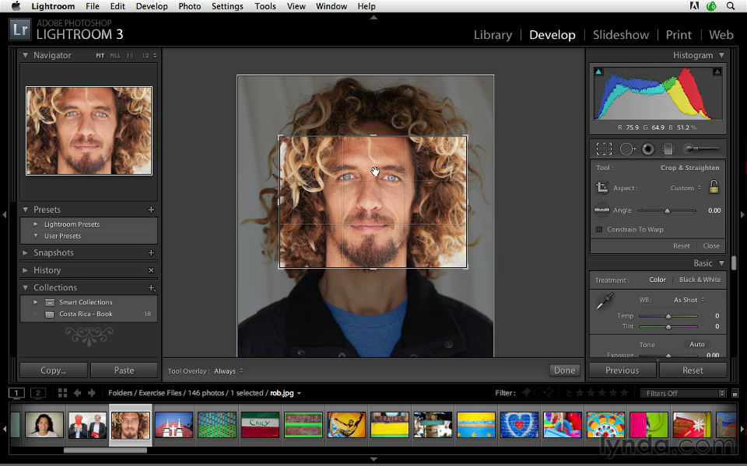Go back with left arrow in filmstrip bar
This screenshot has width=747, height=466.
(77, 393)
